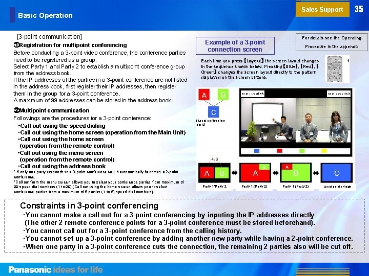Select the slide number 35
Viewport: 369px width, 276px height.
[x=359, y=9]
